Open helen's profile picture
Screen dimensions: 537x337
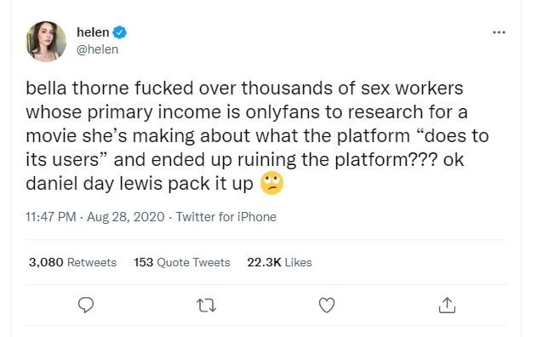pyautogui.click(x=46, y=42)
